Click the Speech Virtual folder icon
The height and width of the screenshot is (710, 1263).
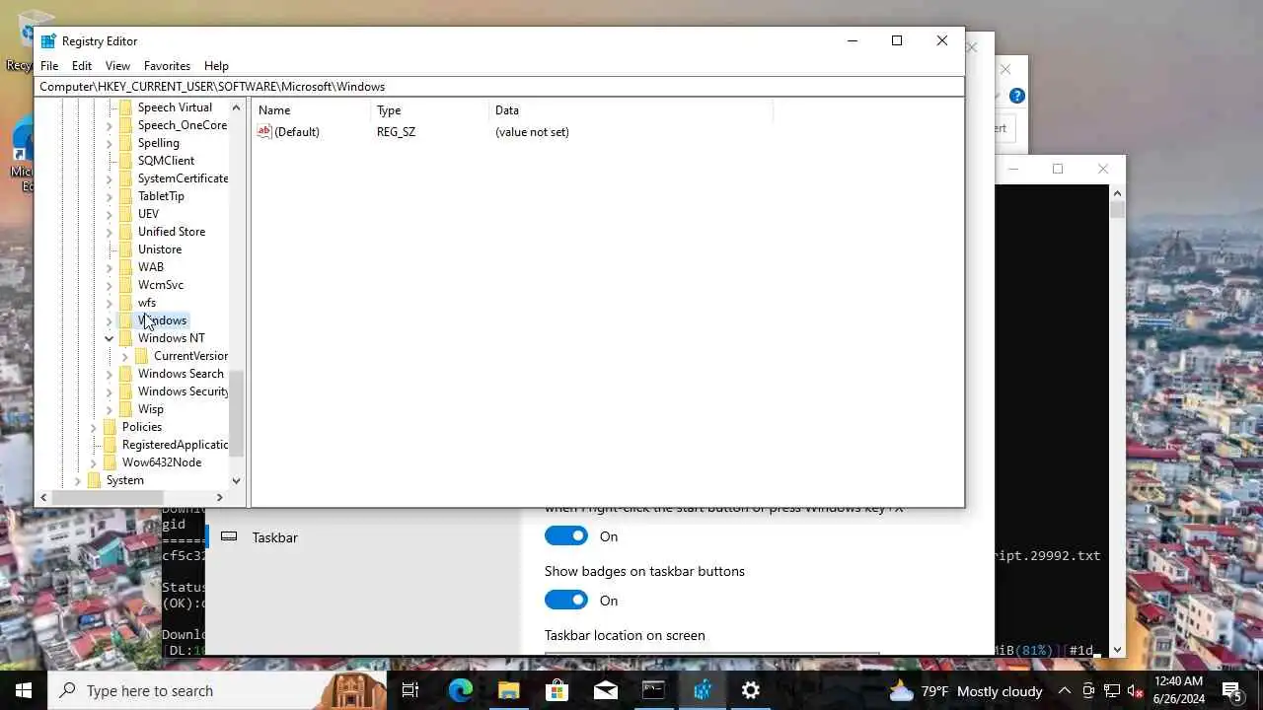click(x=125, y=107)
